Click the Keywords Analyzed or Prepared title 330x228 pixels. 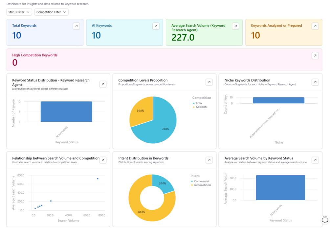click(276, 26)
